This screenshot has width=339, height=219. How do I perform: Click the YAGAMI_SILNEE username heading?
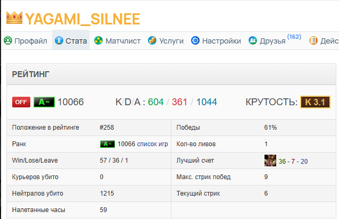(83, 19)
